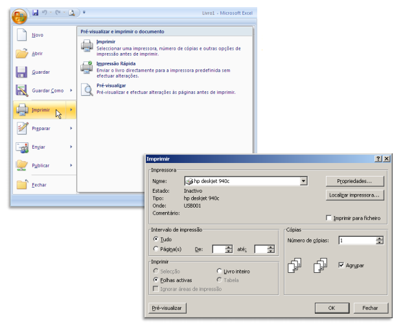Click inside the Número de cópias field
Viewport: 403px width, 324px height.
pyautogui.click(x=356, y=241)
